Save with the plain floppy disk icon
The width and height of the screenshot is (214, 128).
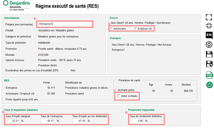tap(209, 54)
